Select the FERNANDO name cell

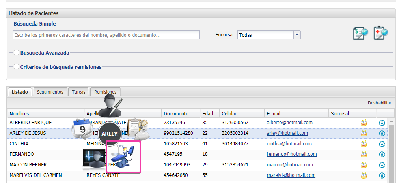coord(22,154)
